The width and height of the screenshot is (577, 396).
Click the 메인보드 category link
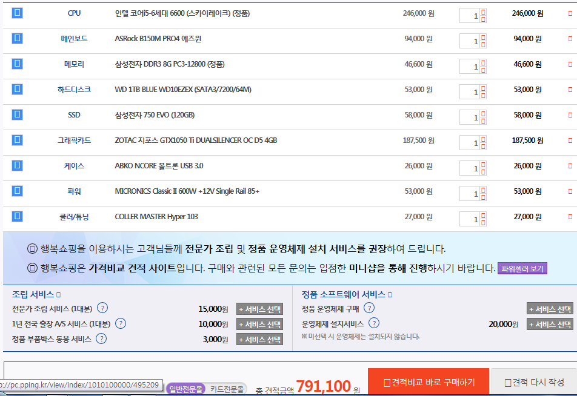(x=74, y=39)
